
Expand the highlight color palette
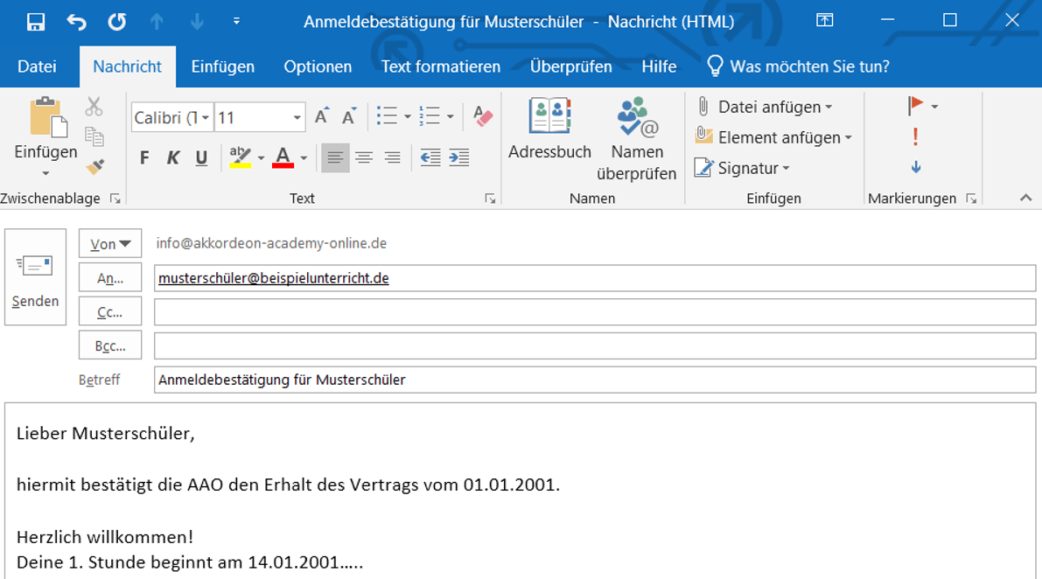(x=262, y=158)
